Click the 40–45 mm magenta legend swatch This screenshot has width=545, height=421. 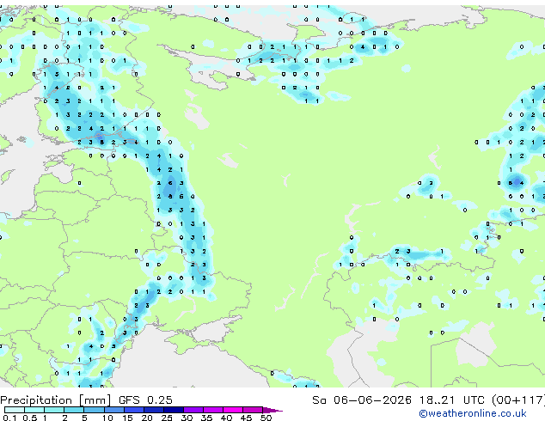(233, 410)
